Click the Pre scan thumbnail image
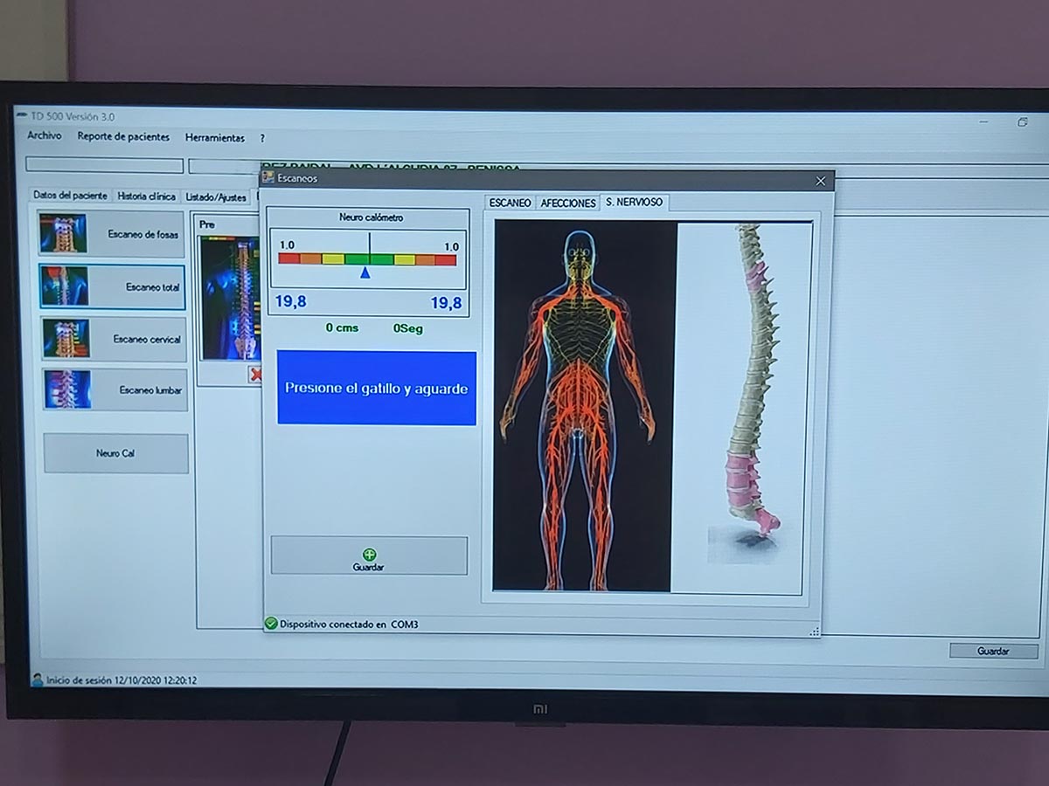The image size is (1049, 786). coord(230,297)
